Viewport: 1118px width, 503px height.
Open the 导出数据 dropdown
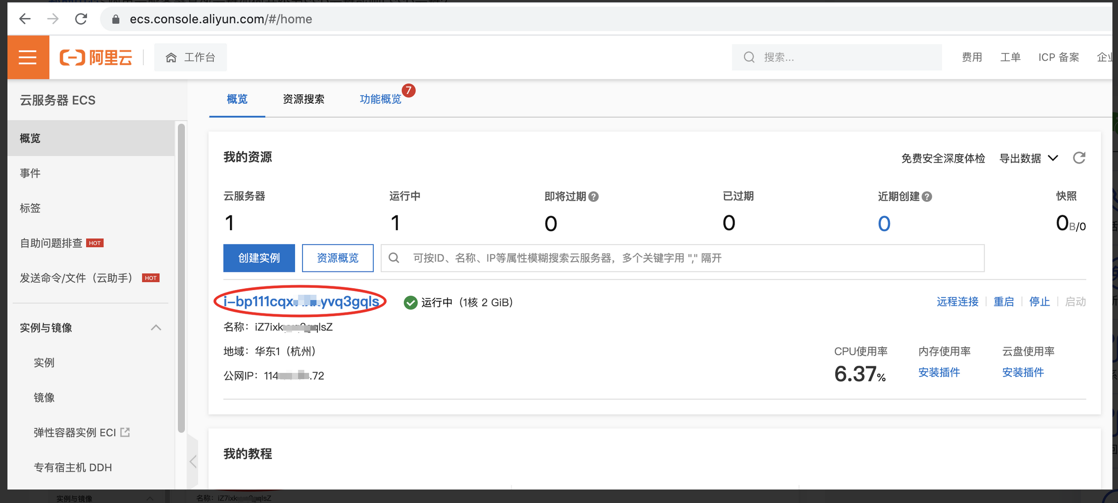pos(1029,158)
